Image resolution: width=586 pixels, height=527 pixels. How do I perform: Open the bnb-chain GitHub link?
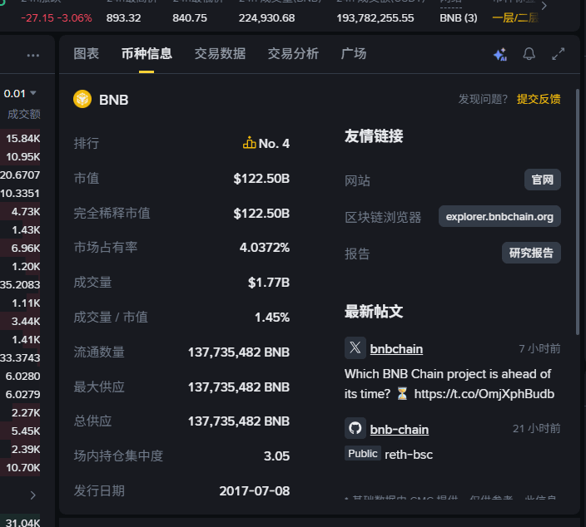[400, 430]
